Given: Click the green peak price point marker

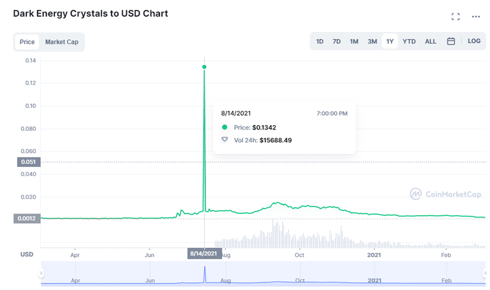Looking at the screenshot, I should pyautogui.click(x=204, y=67).
